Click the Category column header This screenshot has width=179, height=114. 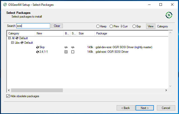[21, 33]
